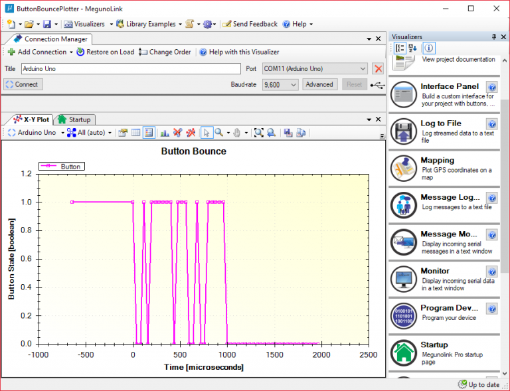Toggle the plot legend display button
Viewport: 510px width, 391px height.
pos(149,133)
